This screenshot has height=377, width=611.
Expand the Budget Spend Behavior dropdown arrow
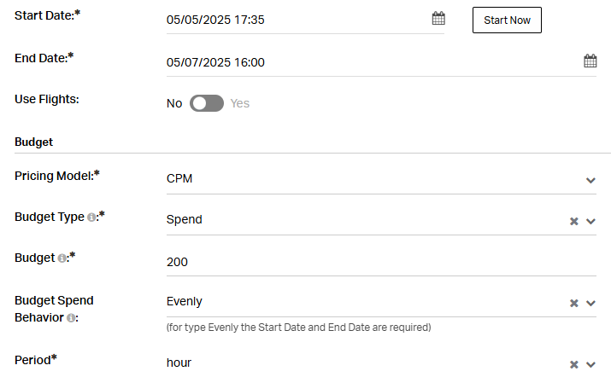[x=590, y=303]
